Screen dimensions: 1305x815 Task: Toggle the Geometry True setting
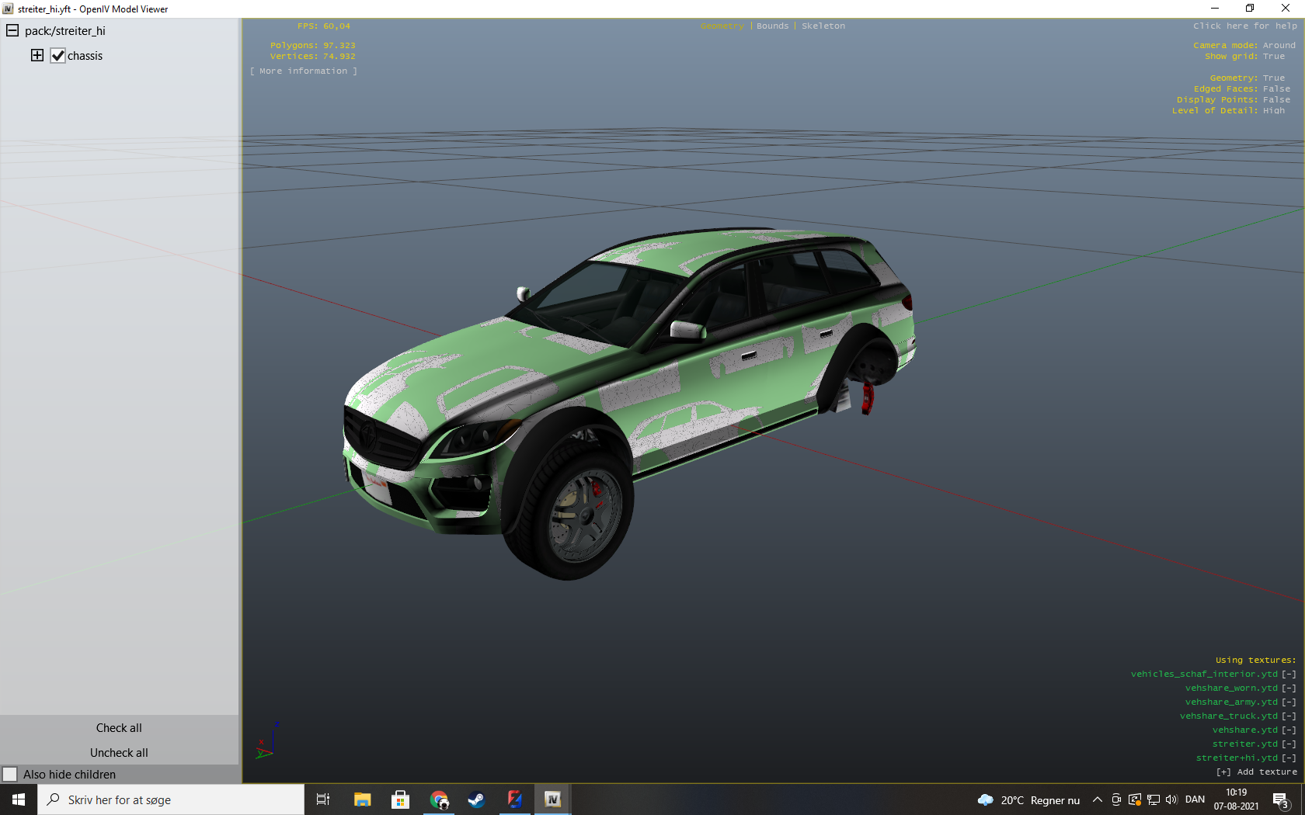1247,78
